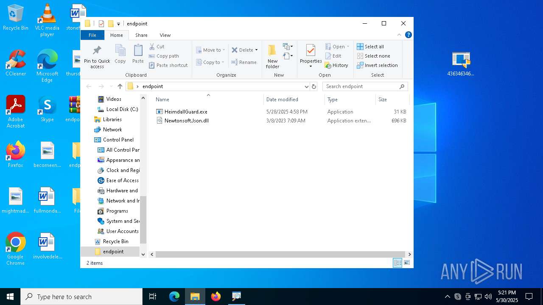The height and width of the screenshot is (305, 543).
Task: Click Type here to search taskbar box
Action: tap(81, 297)
